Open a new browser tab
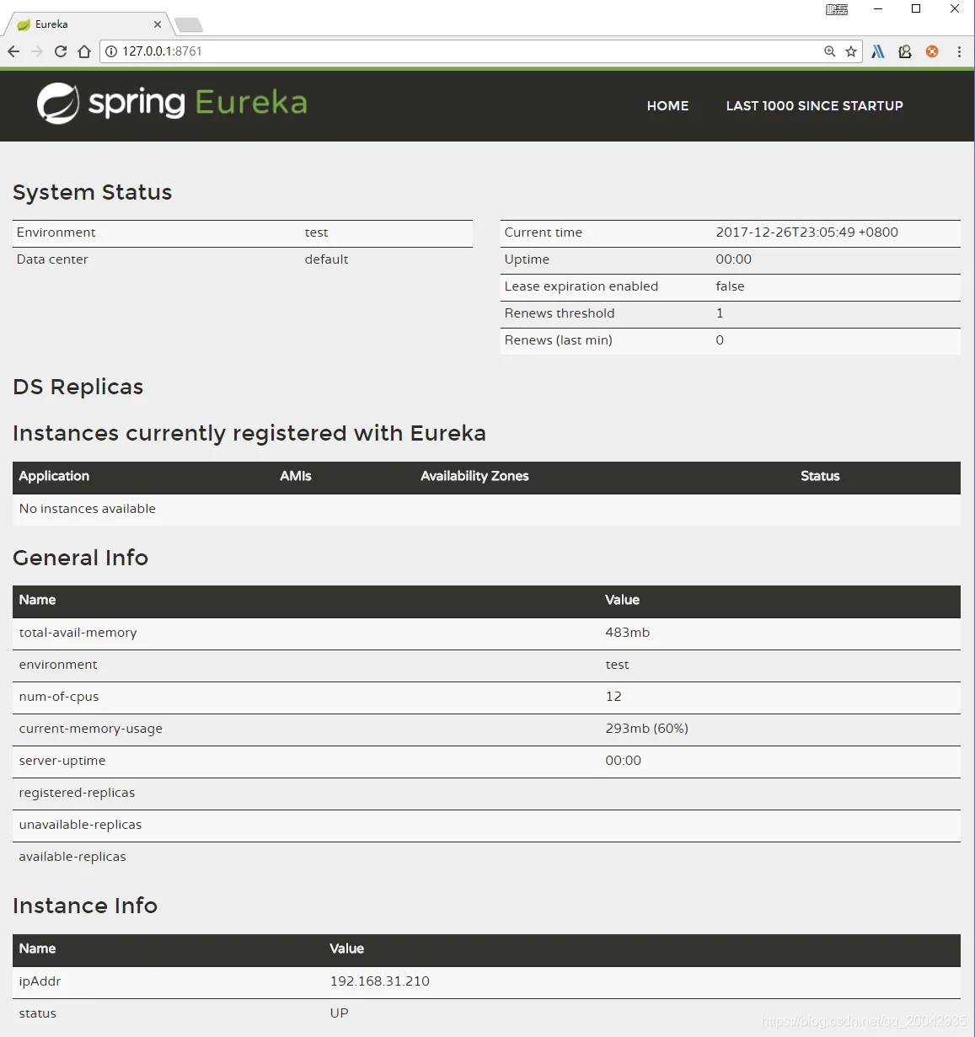 point(189,24)
